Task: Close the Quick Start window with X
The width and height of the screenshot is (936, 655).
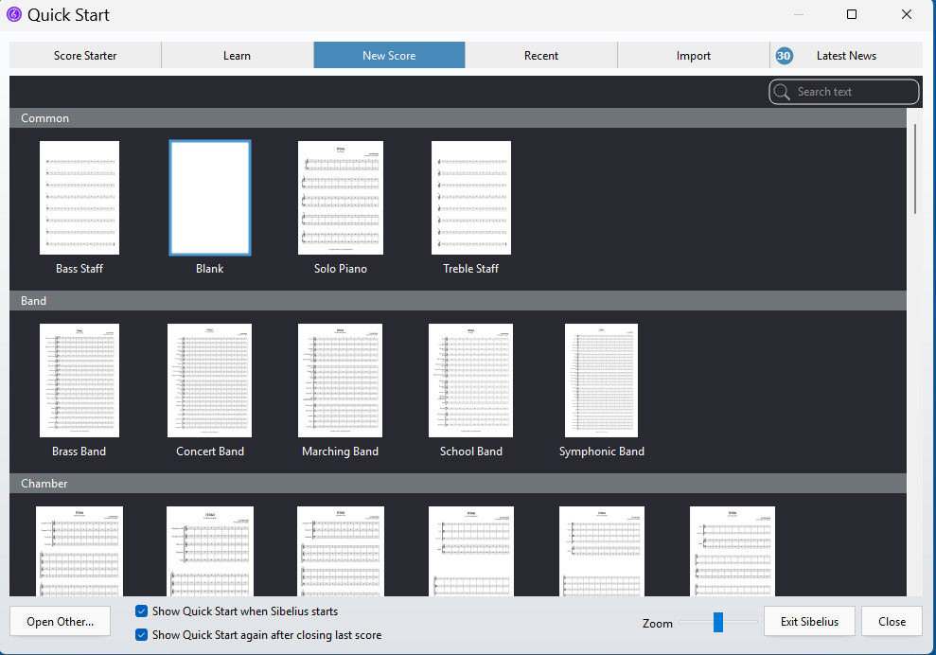Action: point(906,14)
